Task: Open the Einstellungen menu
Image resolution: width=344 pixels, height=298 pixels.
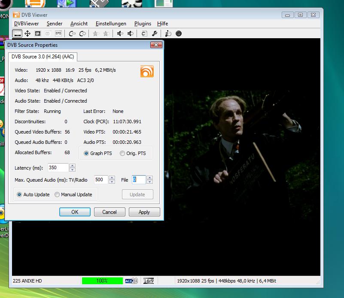Action: click(111, 24)
